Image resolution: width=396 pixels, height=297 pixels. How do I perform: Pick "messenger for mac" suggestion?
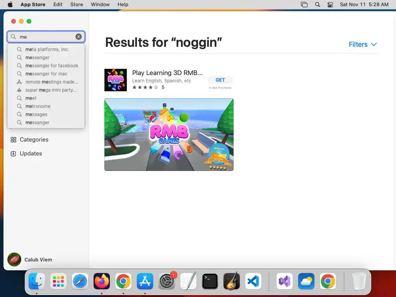pos(46,73)
